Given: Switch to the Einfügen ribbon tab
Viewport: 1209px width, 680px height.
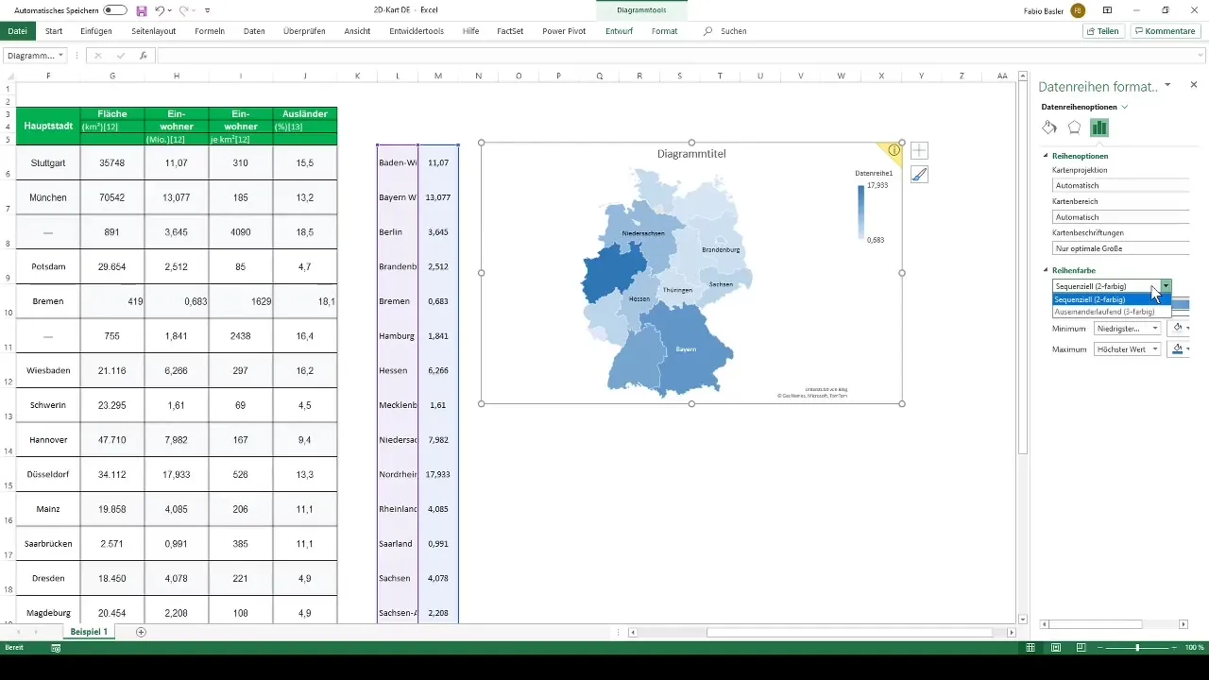Looking at the screenshot, I should tap(96, 31).
